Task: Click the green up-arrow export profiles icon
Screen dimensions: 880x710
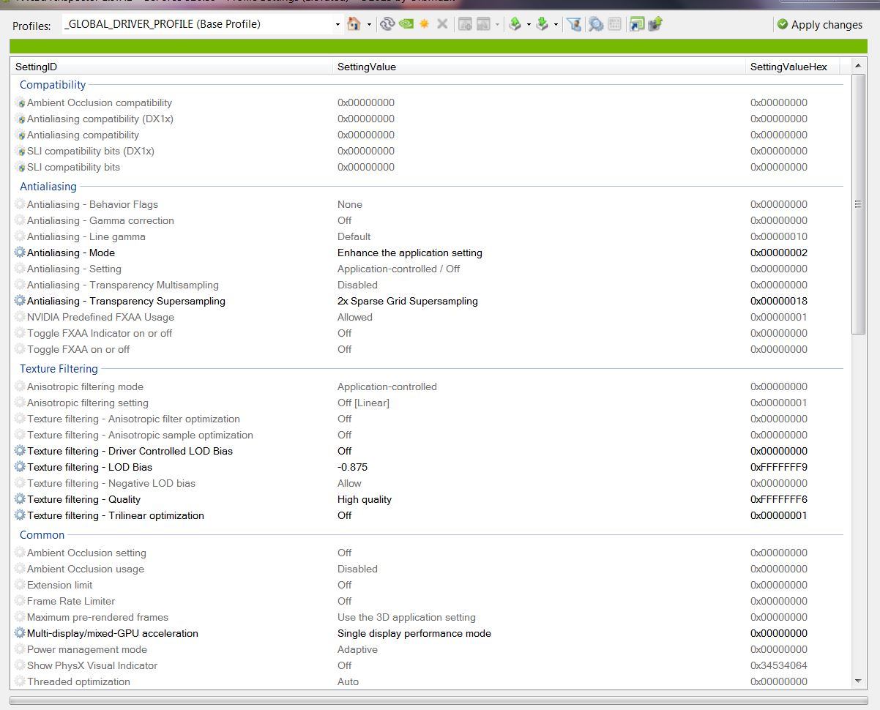Action: (515, 24)
